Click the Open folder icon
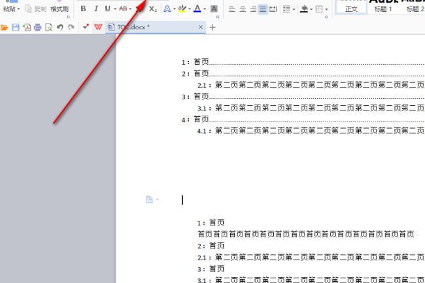The width and height of the screenshot is (425, 283). [x=5, y=27]
